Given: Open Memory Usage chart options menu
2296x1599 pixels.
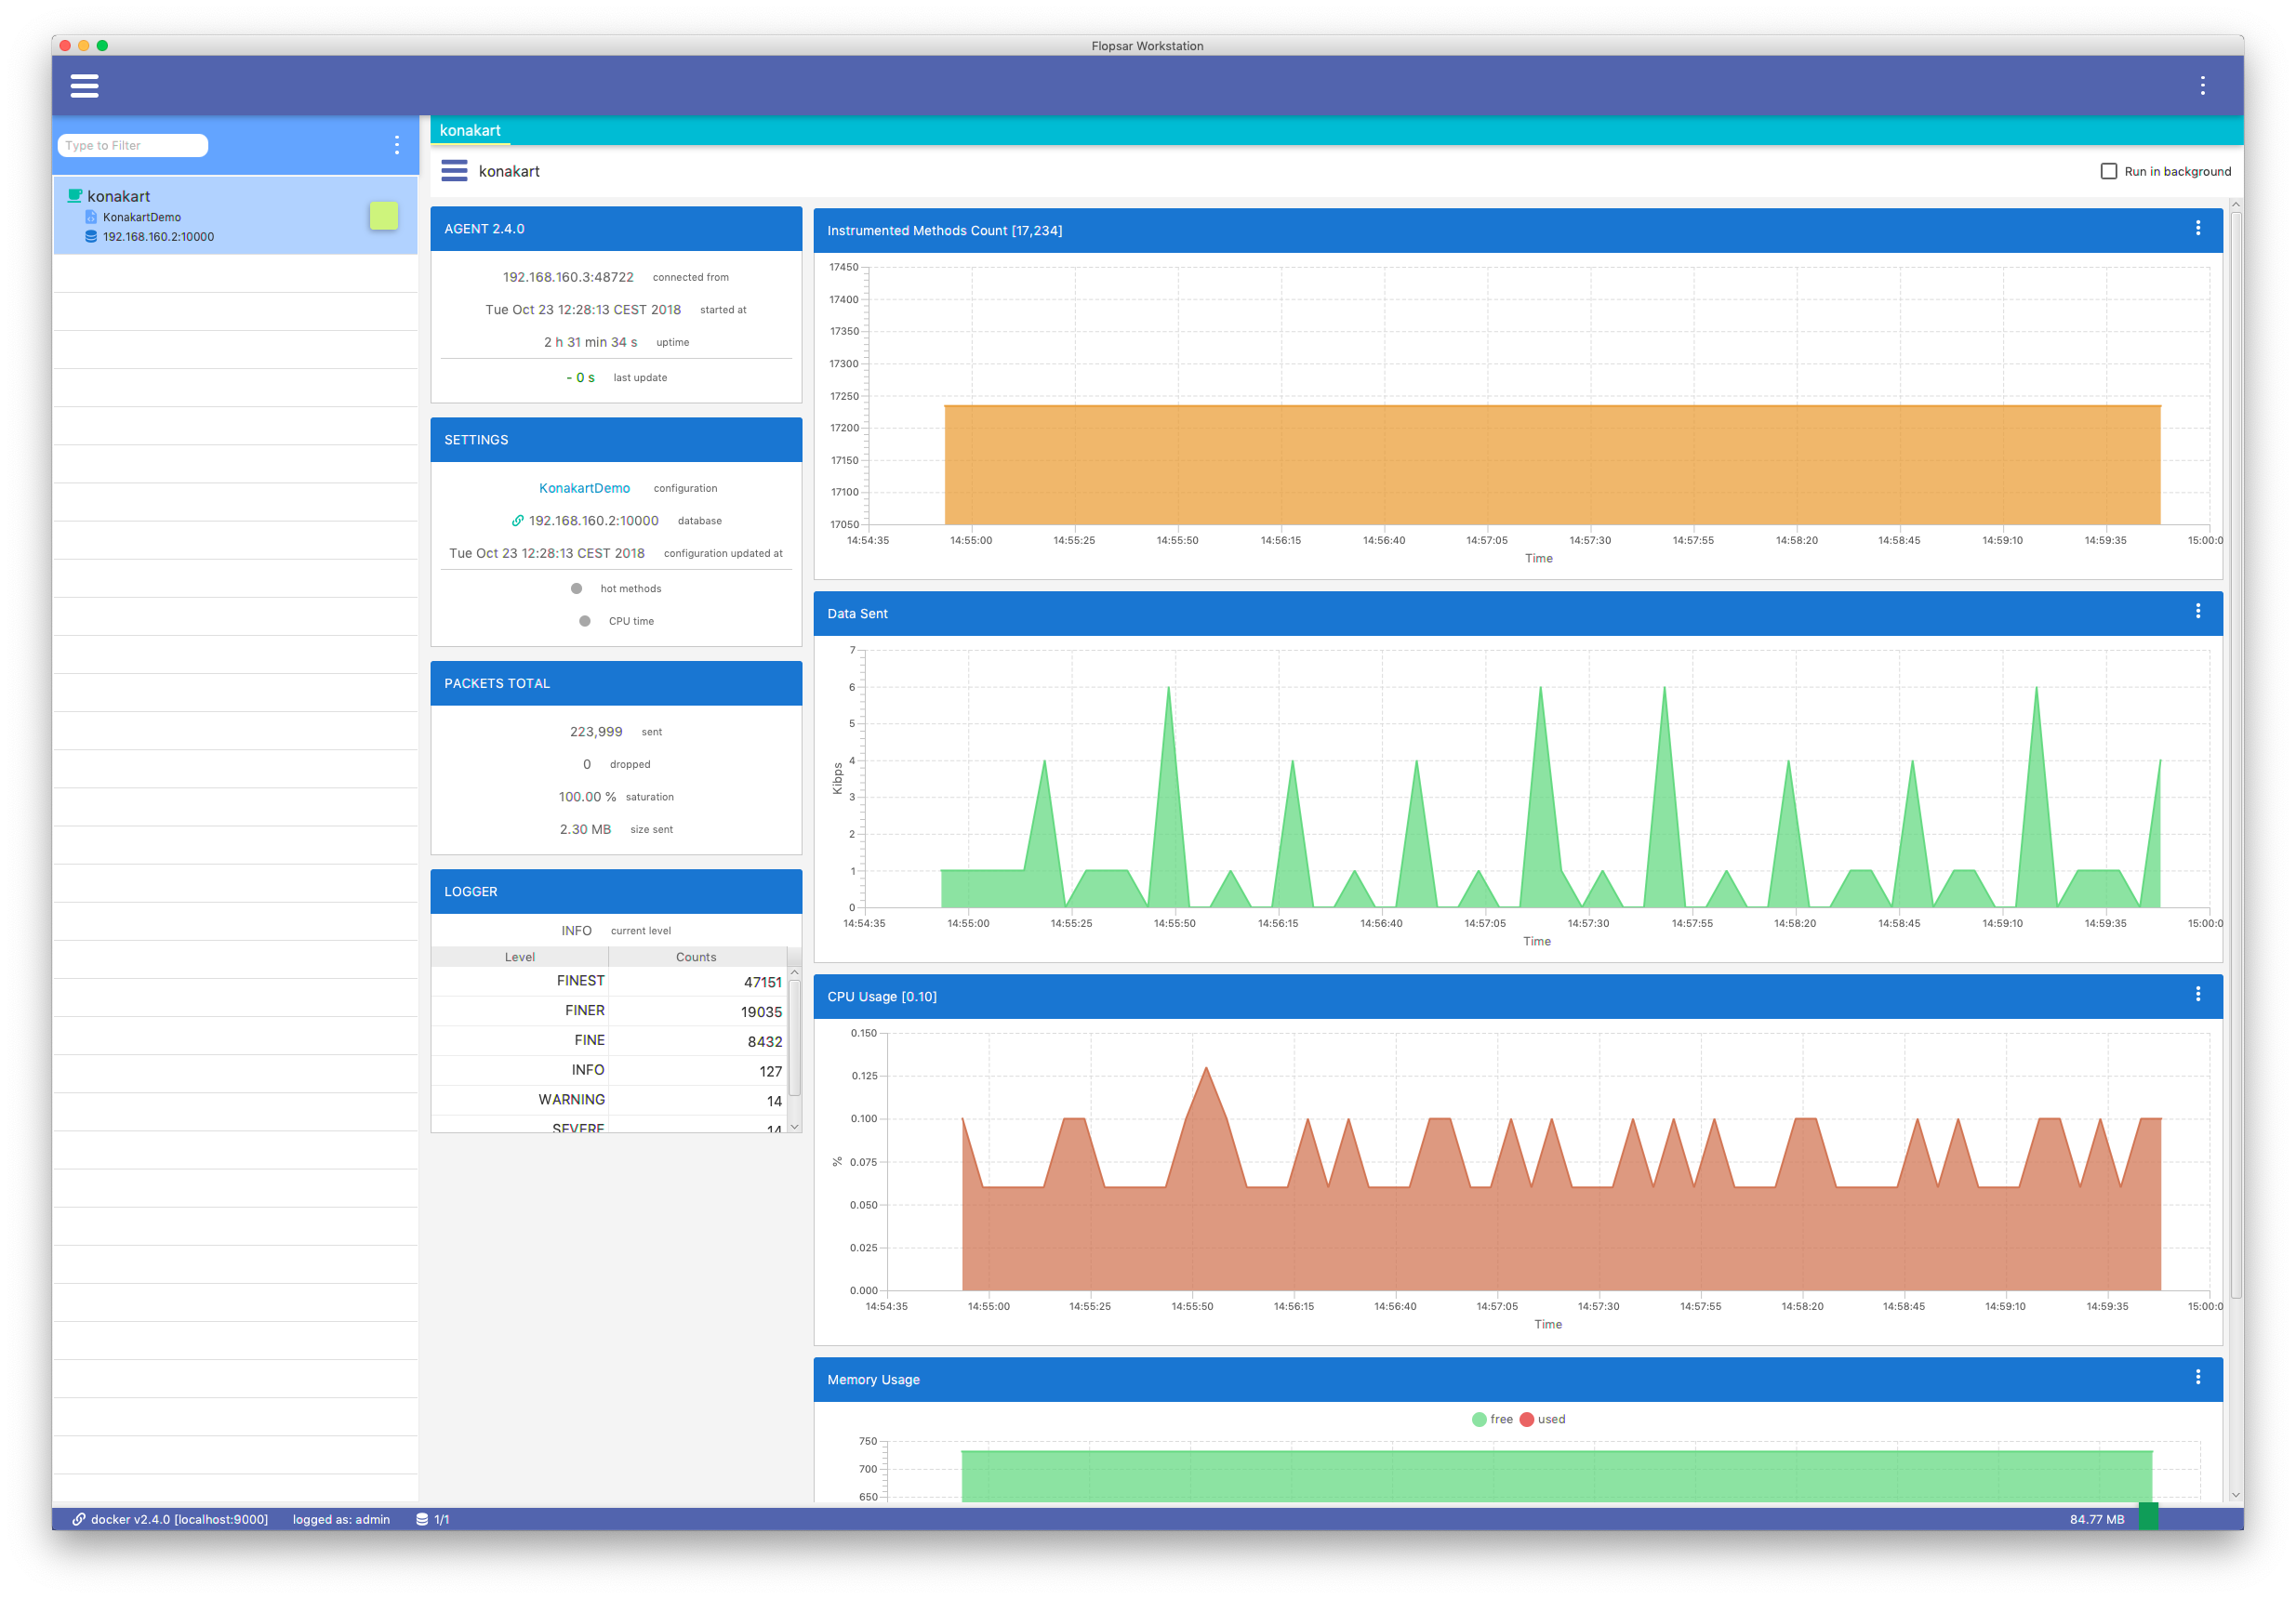Looking at the screenshot, I should point(2197,1378).
